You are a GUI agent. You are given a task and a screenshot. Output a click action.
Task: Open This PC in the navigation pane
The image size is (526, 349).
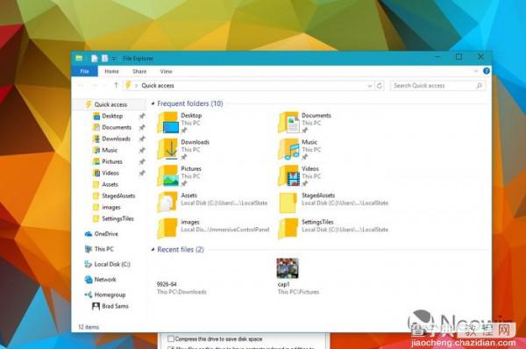point(103,249)
